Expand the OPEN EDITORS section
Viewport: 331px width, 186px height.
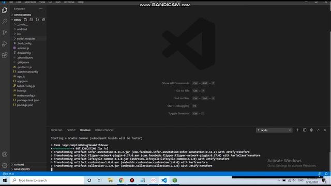[22, 15]
